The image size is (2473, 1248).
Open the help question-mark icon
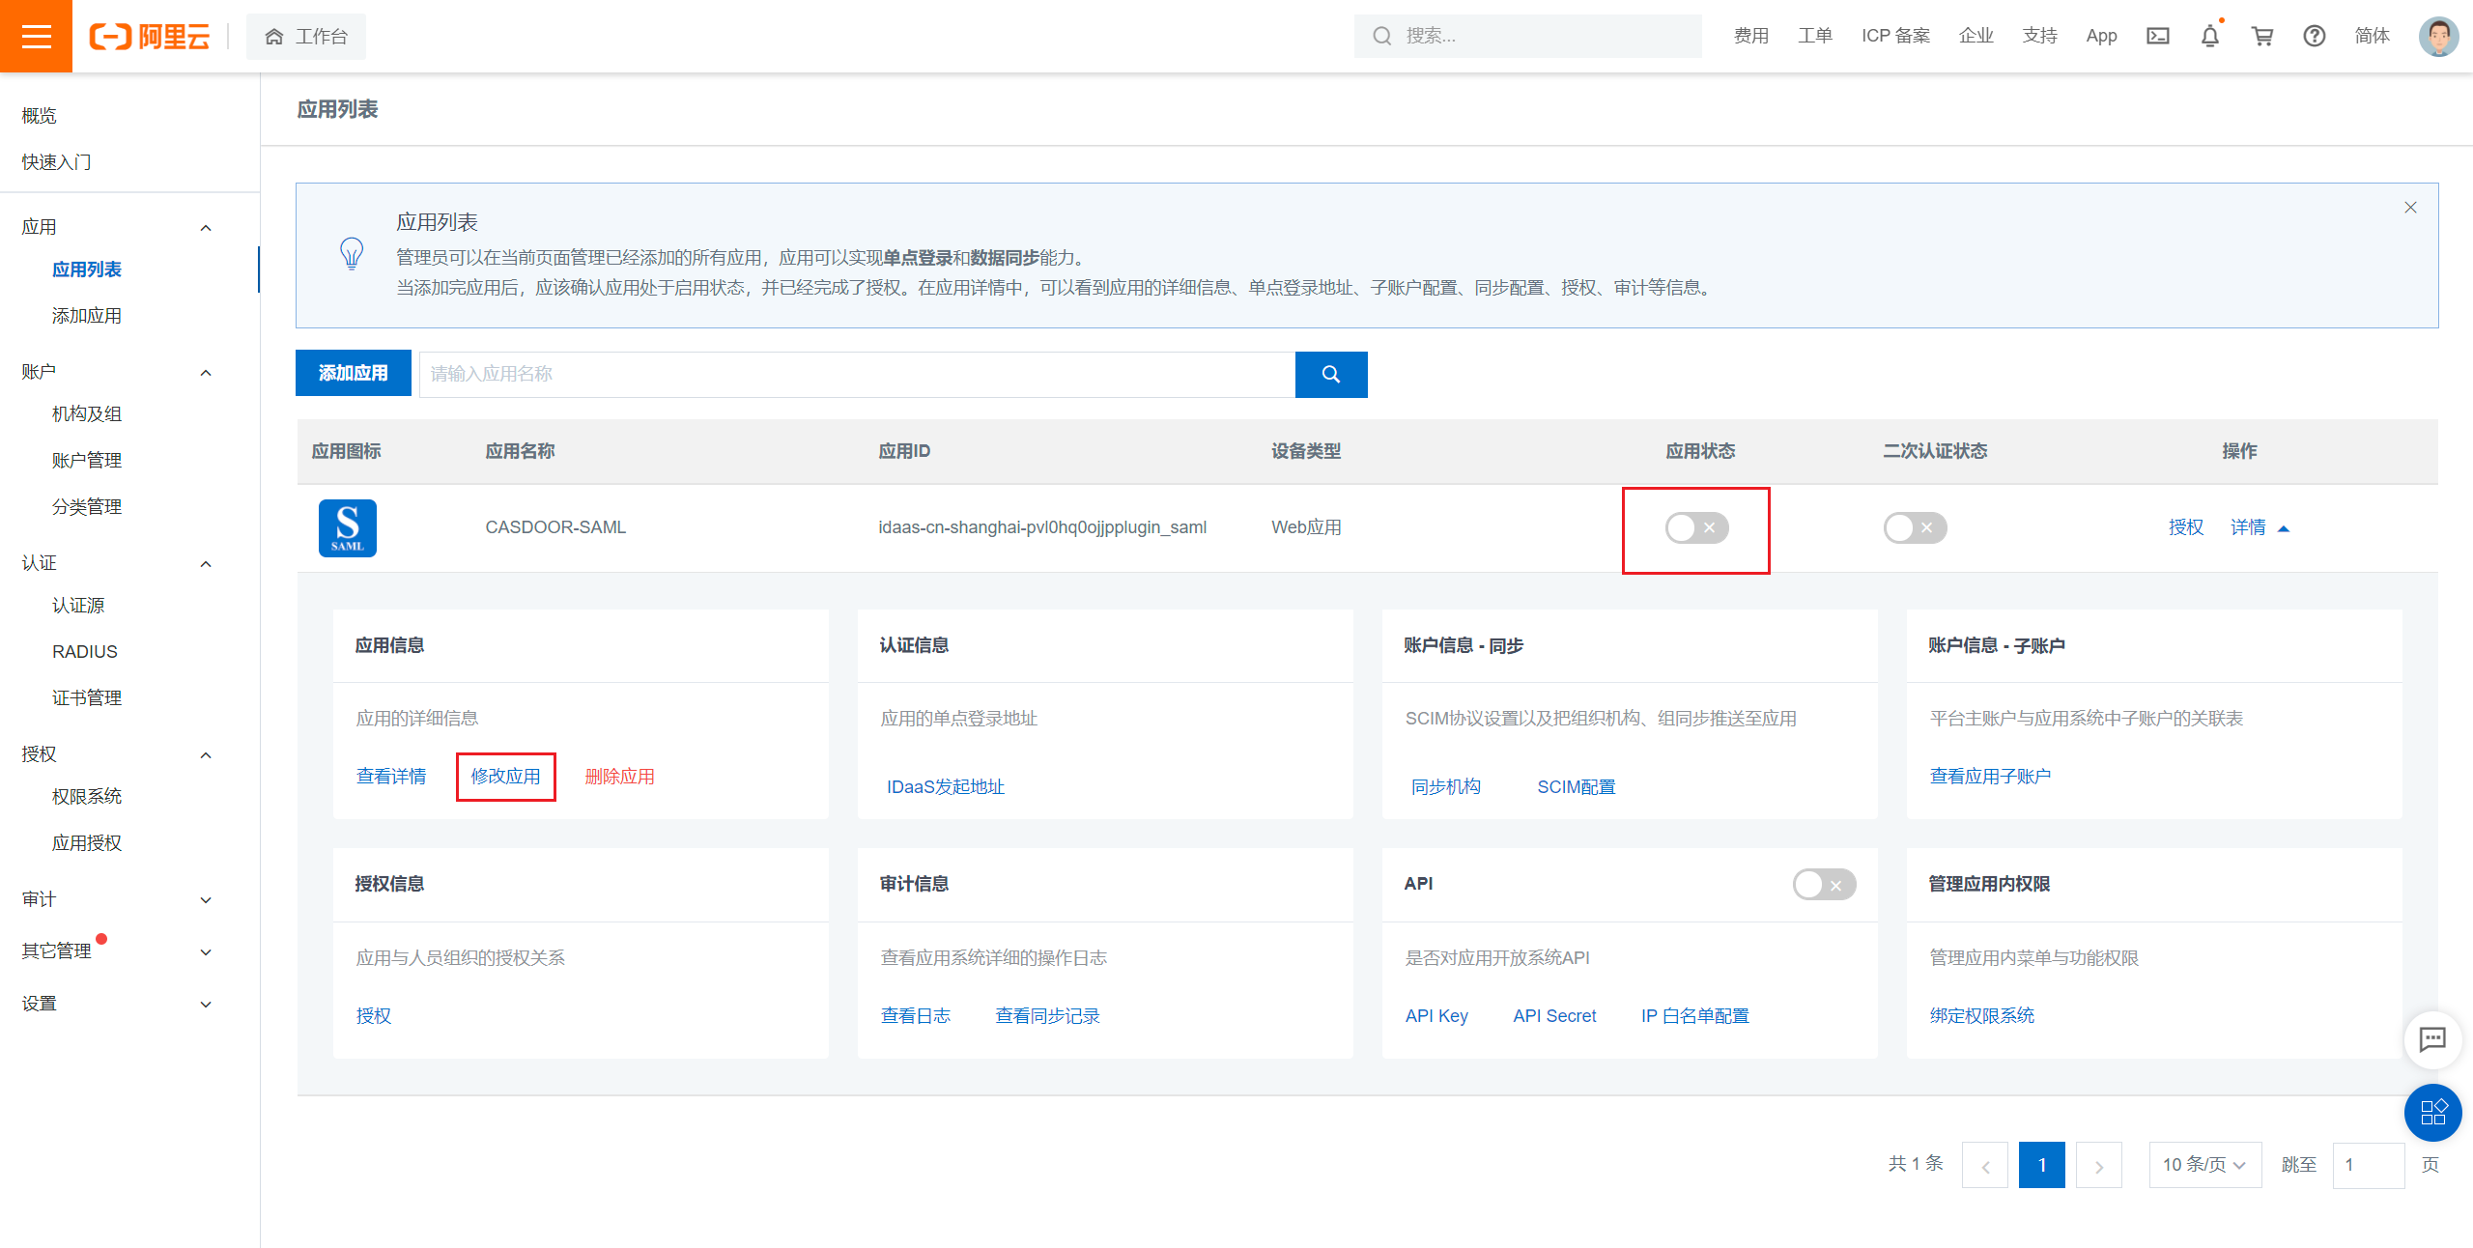pyautogui.click(x=2315, y=36)
